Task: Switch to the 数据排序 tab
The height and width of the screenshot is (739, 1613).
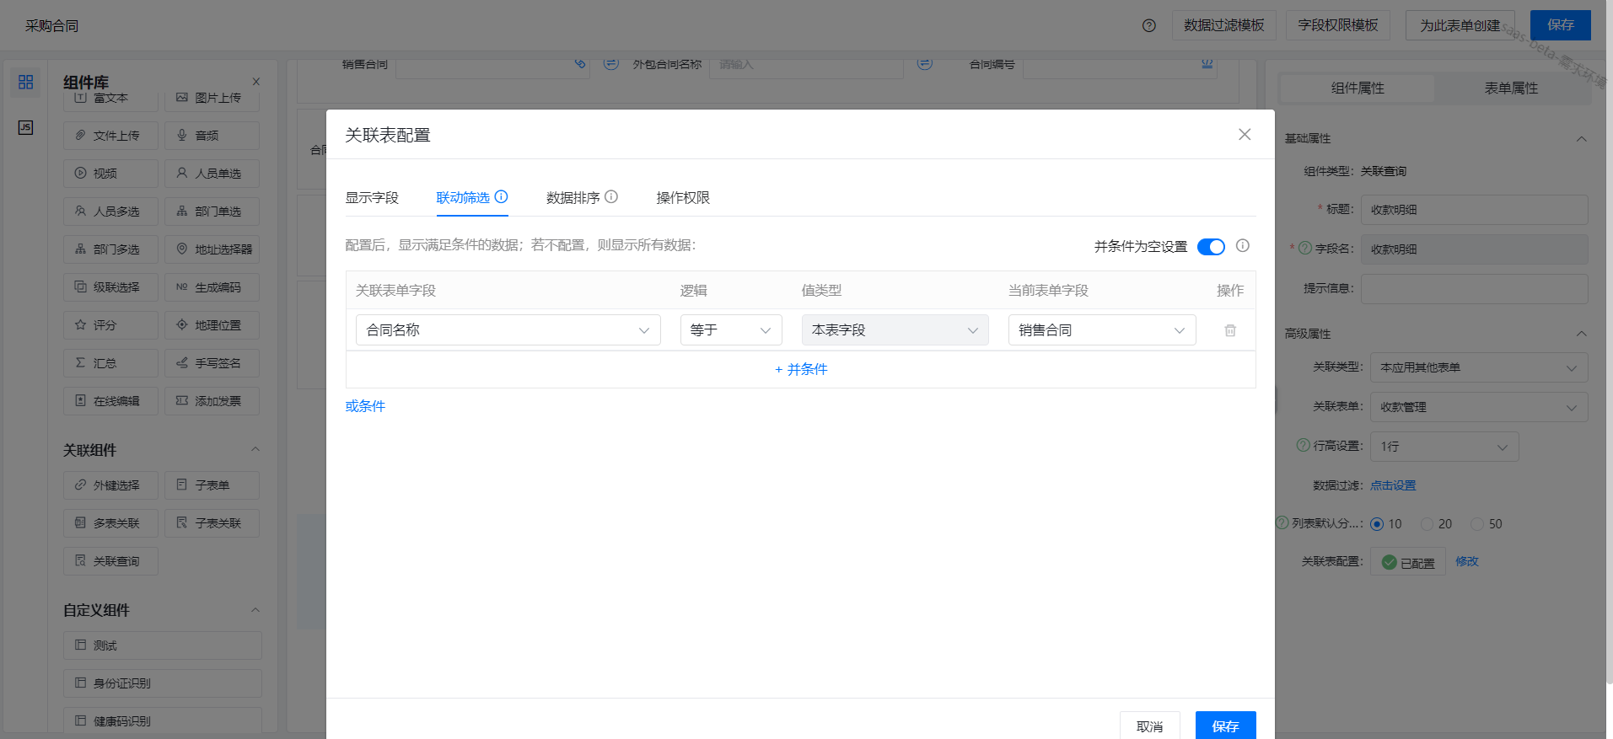Action: [573, 197]
